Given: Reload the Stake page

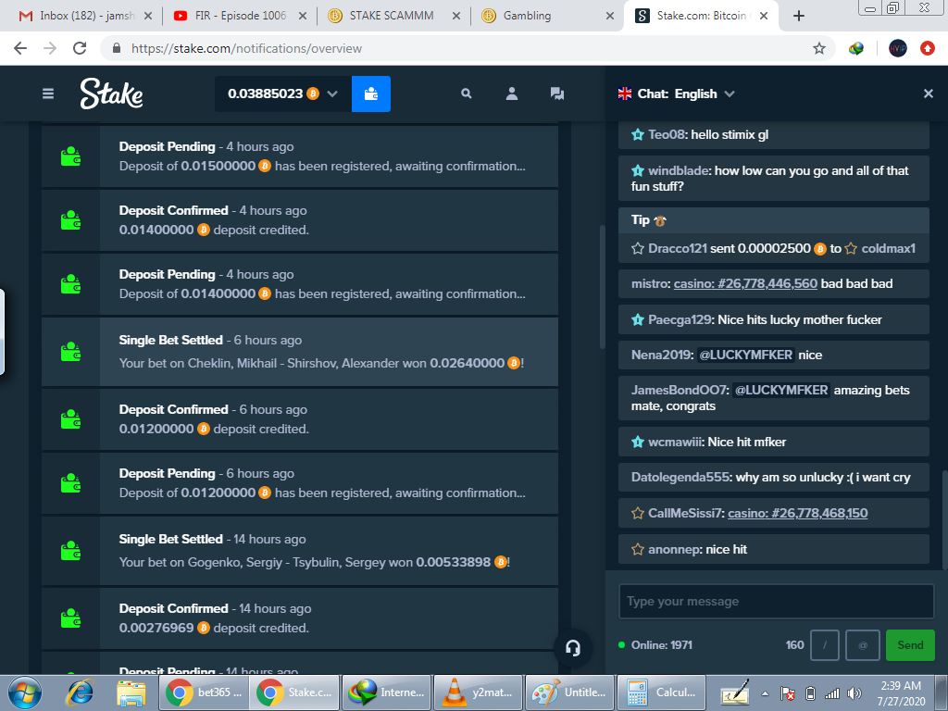Looking at the screenshot, I should [x=80, y=48].
